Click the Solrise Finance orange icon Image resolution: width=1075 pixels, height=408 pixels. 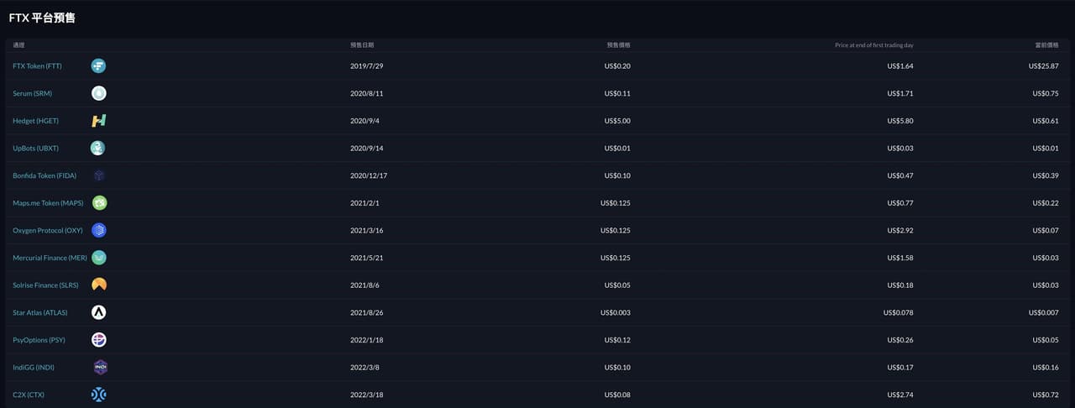coord(99,285)
